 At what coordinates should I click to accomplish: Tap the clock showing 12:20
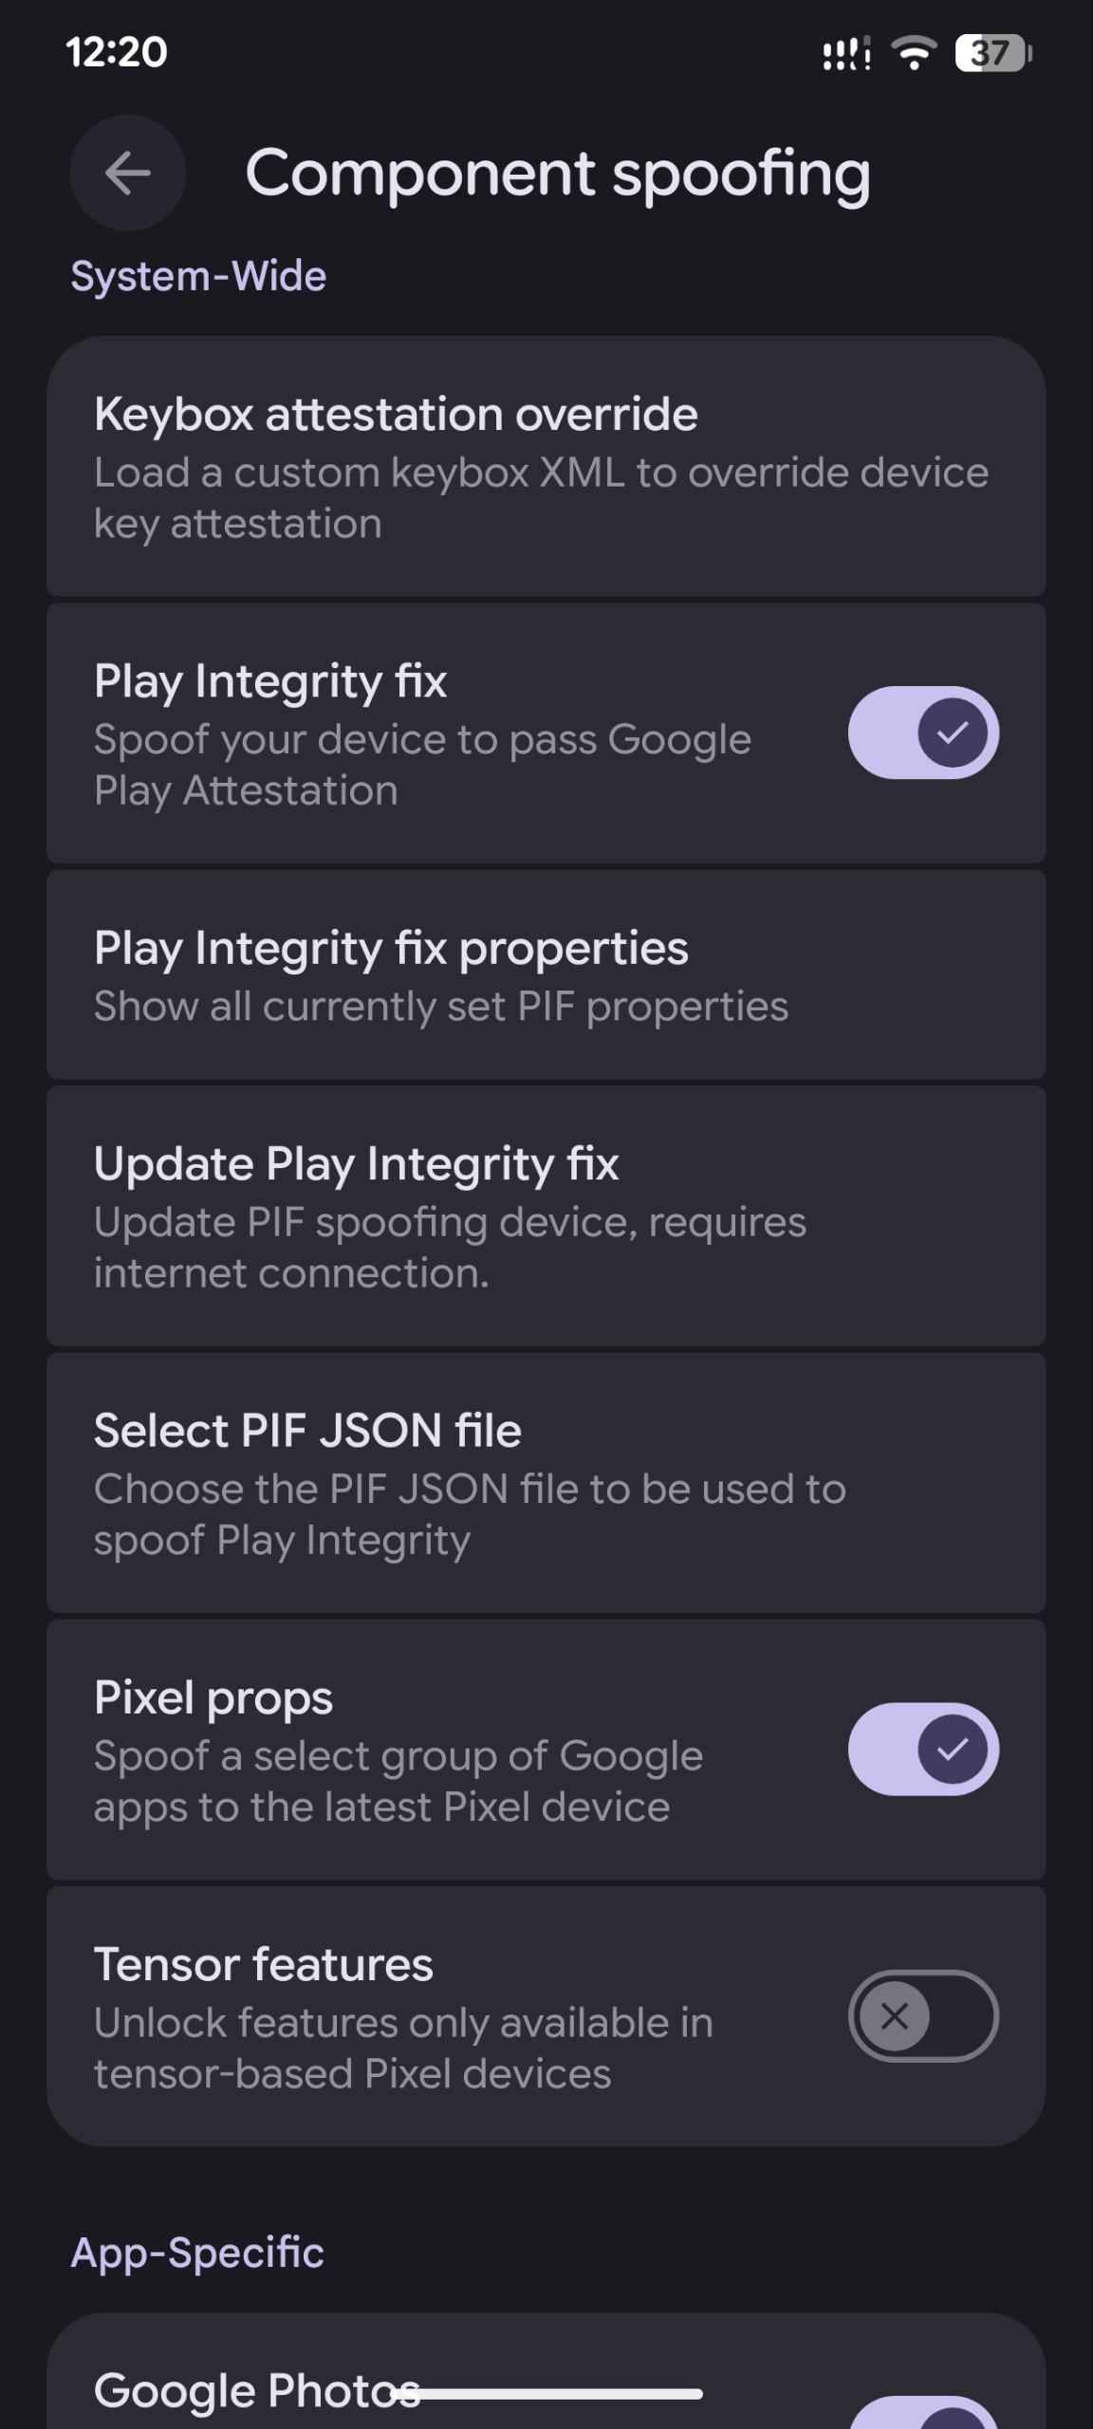coord(116,52)
